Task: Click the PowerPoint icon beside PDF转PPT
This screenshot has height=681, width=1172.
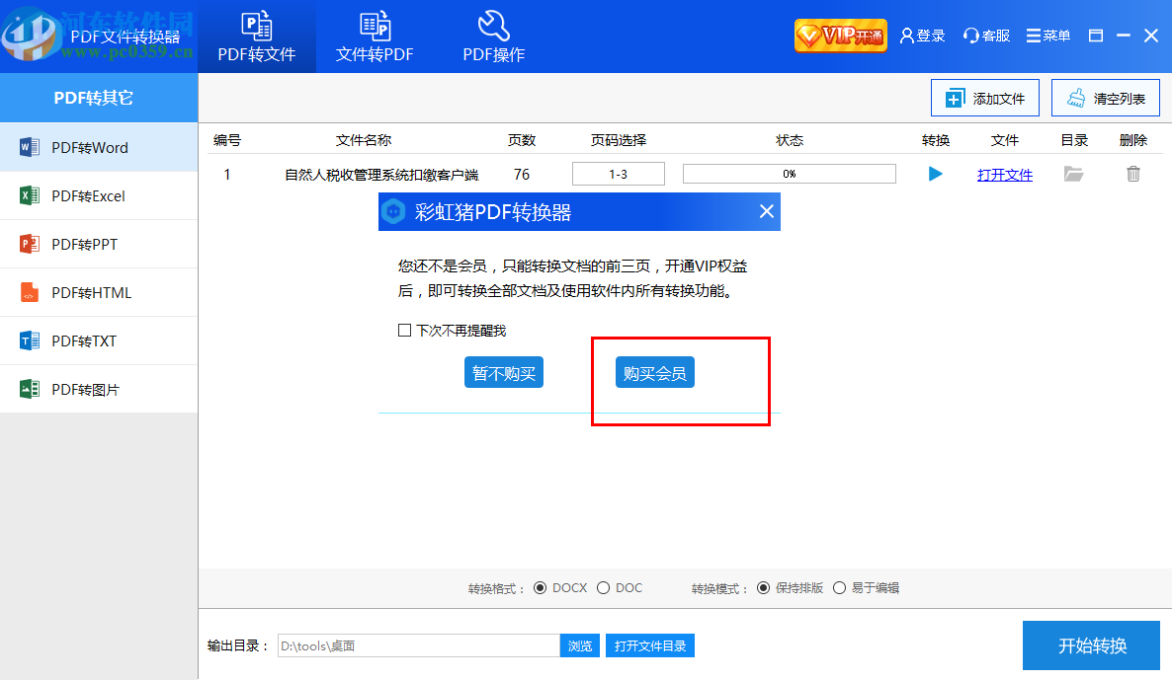Action: click(29, 244)
